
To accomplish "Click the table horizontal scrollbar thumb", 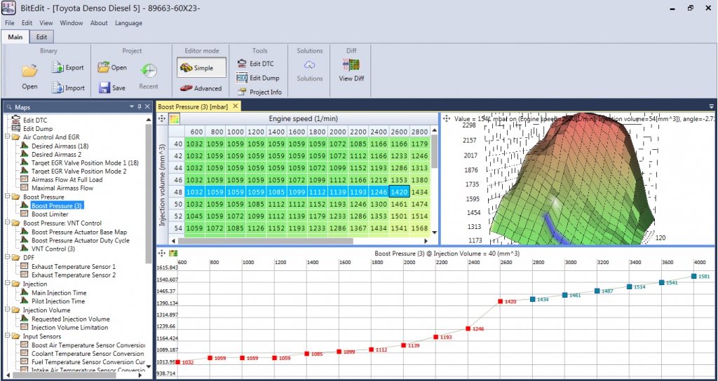I will (x=265, y=241).
